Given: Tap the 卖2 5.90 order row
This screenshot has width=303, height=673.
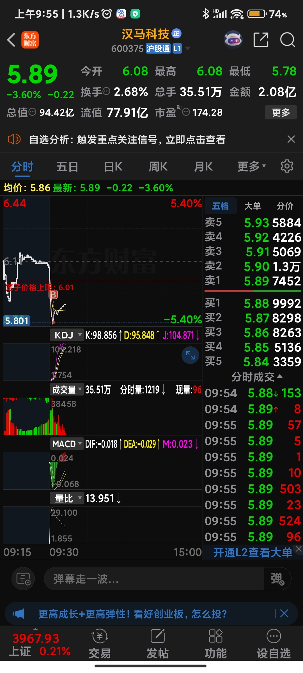Looking at the screenshot, I should coord(253,266).
